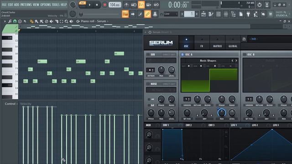This screenshot has height=164, width=292.
Task: Open the step sequencer channel rack icon
Action: [219, 14]
